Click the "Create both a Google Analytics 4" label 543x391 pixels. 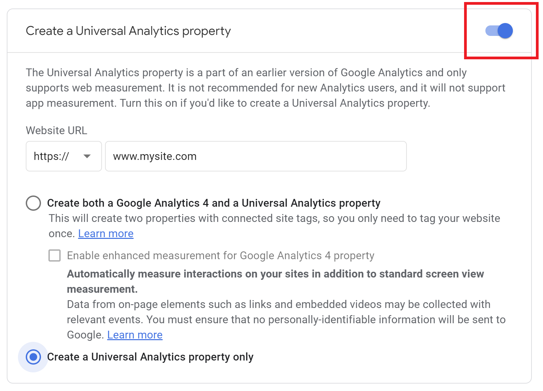(x=213, y=203)
